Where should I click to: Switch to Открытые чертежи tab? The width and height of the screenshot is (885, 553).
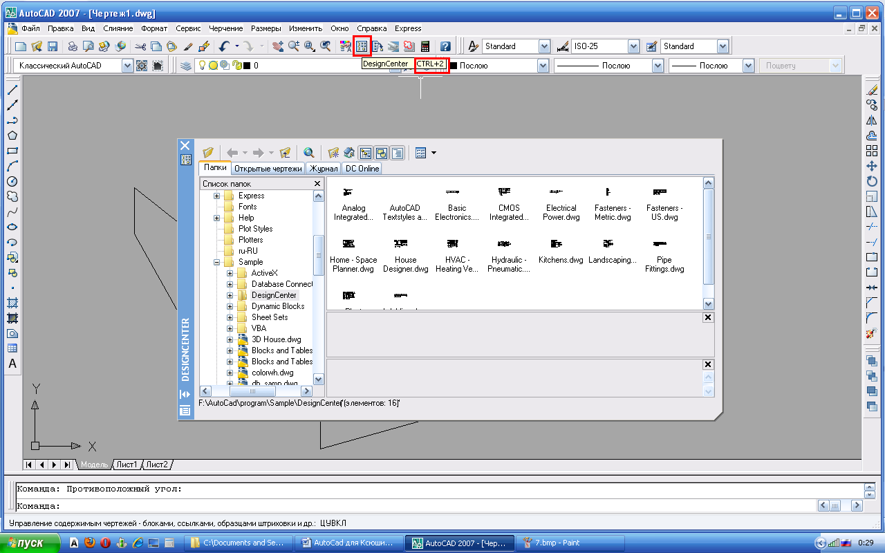pyautogui.click(x=268, y=169)
